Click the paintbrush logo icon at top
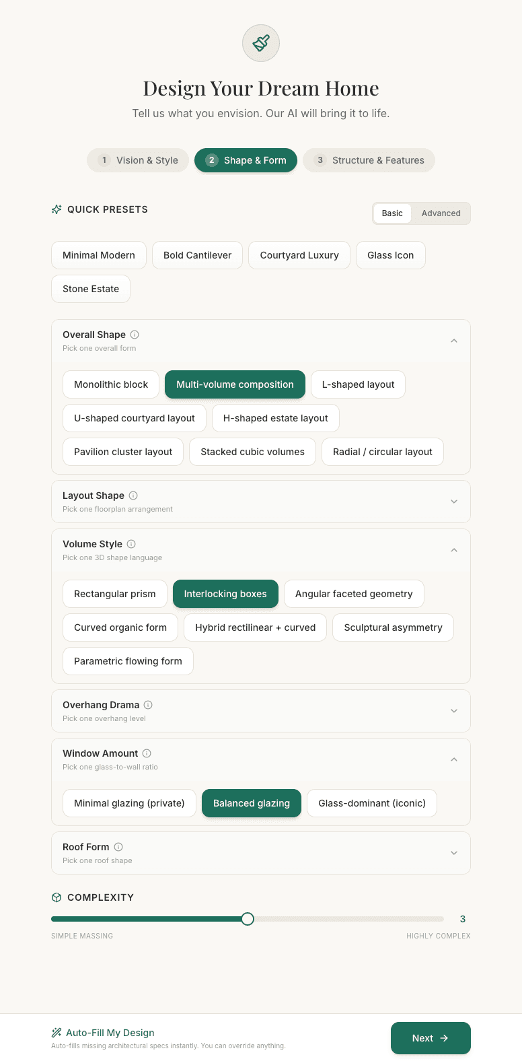The height and width of the screenshot is (1061, 522). [261, 43]
